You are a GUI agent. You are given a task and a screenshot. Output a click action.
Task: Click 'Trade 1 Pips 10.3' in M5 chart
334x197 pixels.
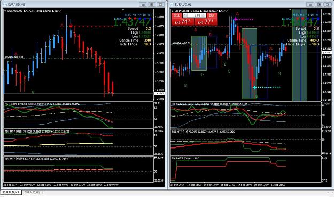click(x=135, y=44)
